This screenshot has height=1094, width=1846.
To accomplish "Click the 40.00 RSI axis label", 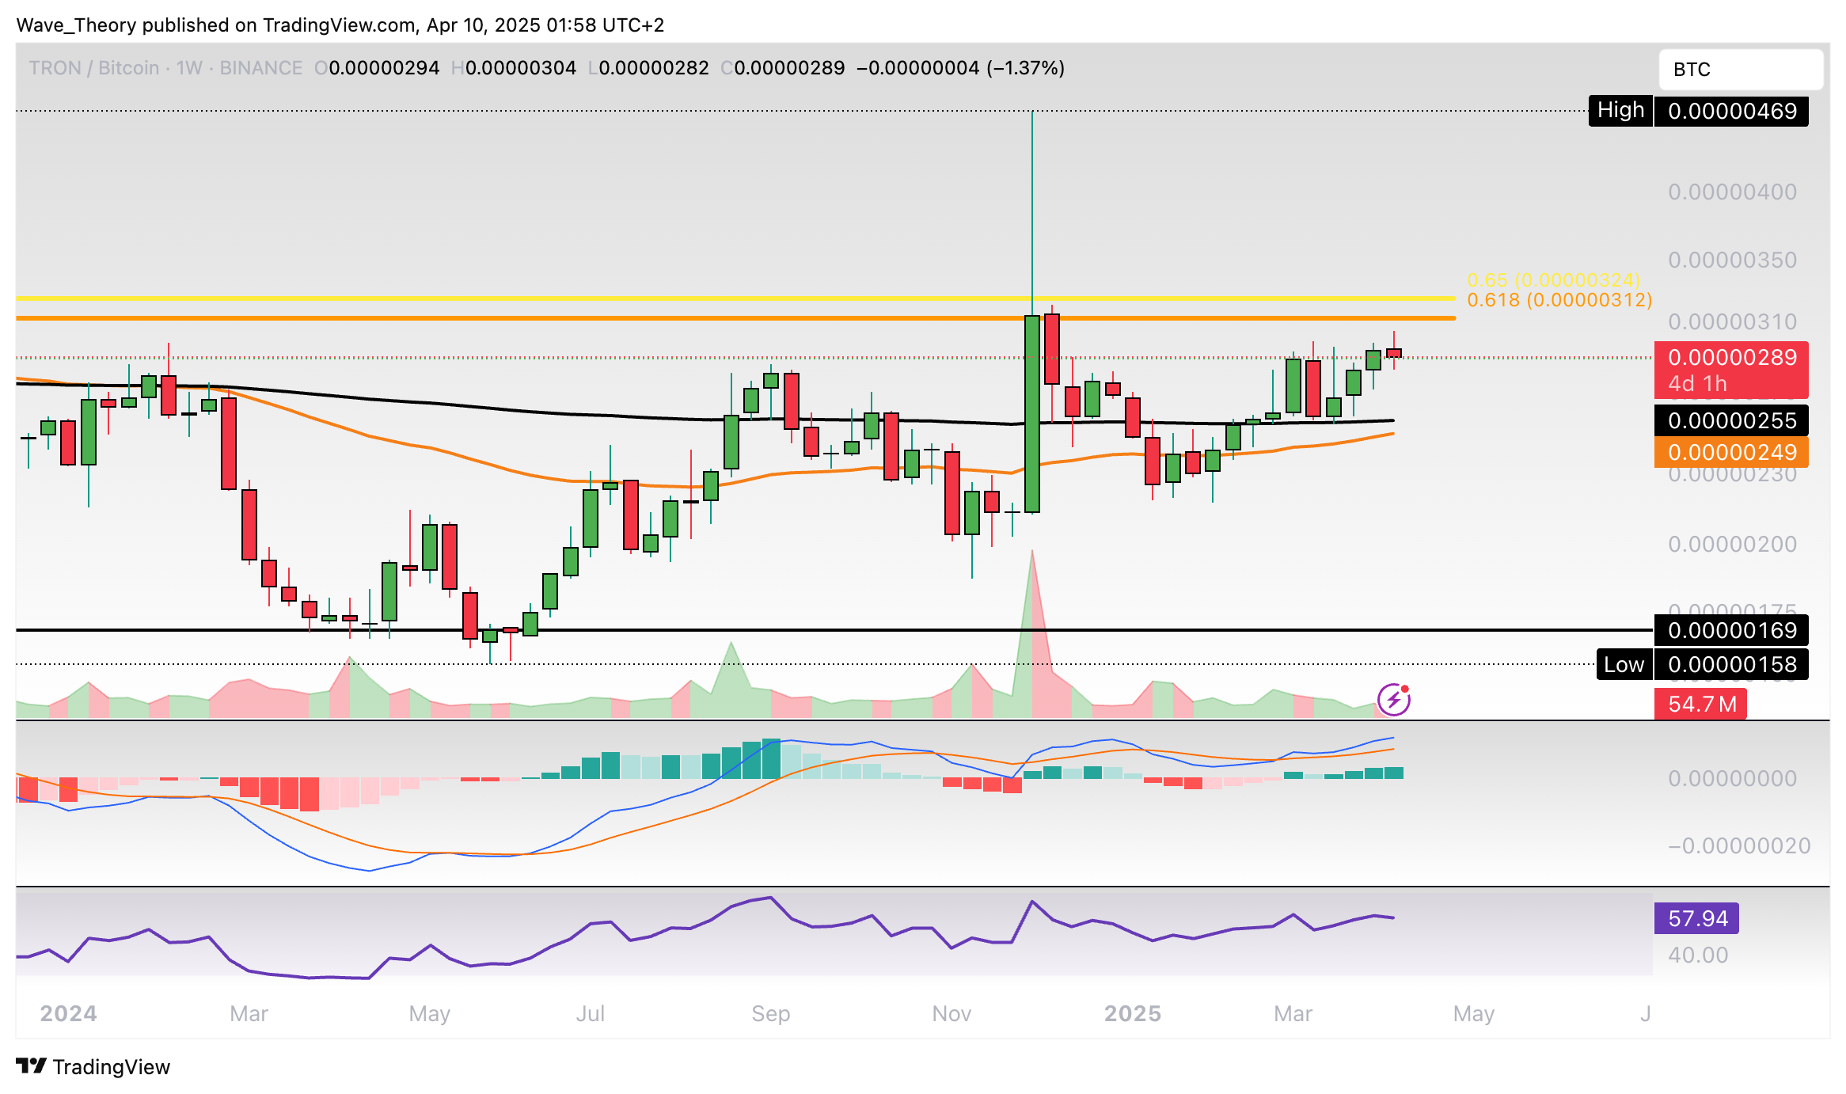I will 1697,955.
